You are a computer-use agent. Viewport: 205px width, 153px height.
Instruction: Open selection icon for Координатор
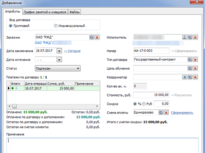(190, 77)
